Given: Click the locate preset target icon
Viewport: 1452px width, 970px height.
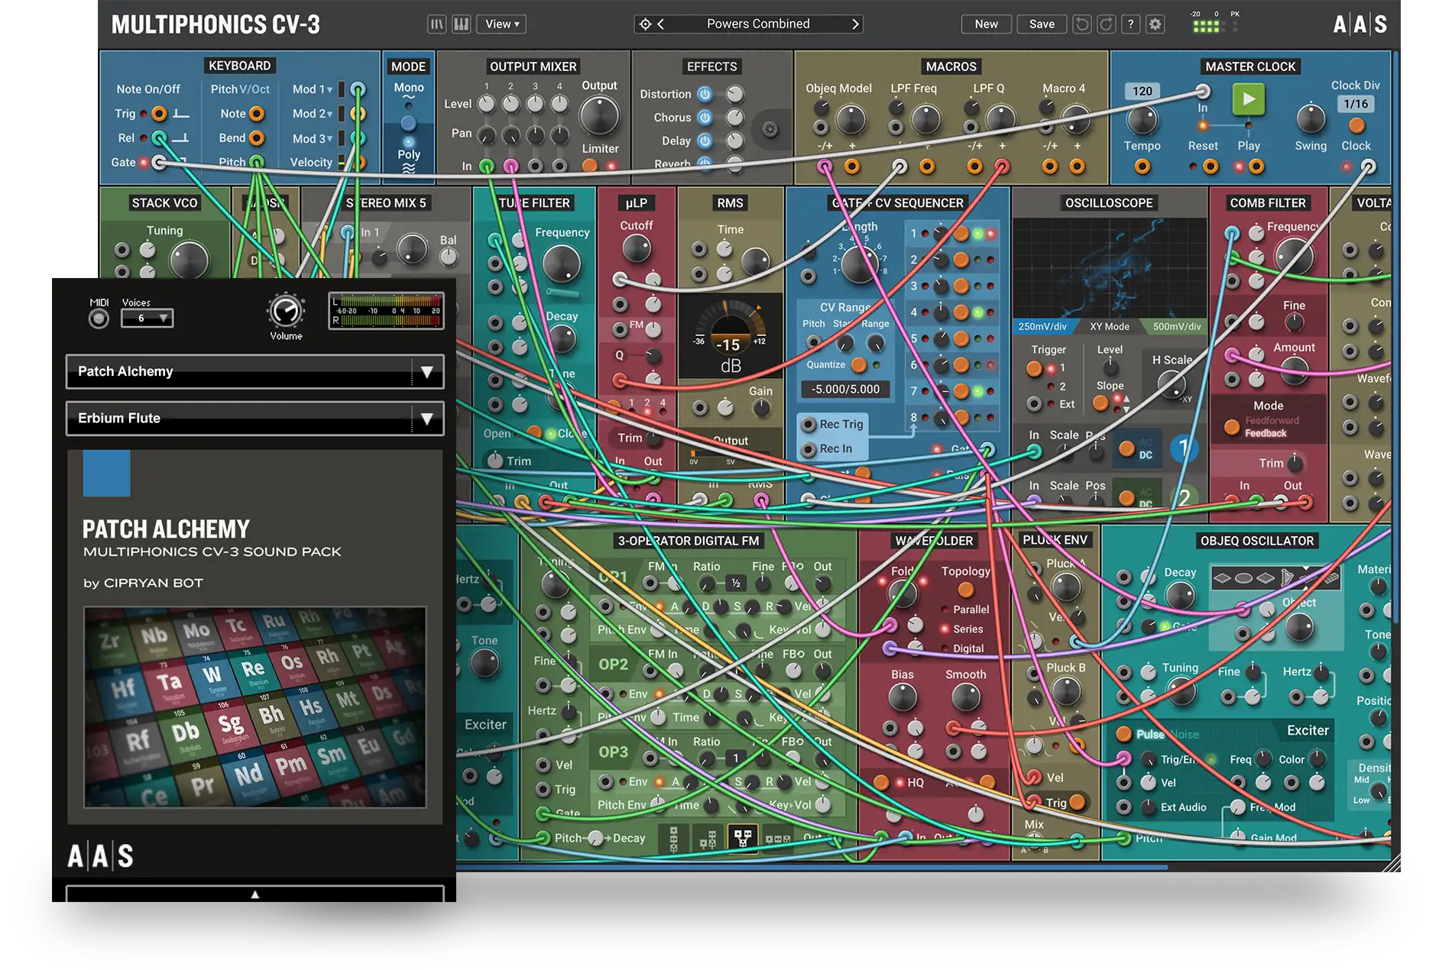Looking at the screenshot, I should pos(645,24).
